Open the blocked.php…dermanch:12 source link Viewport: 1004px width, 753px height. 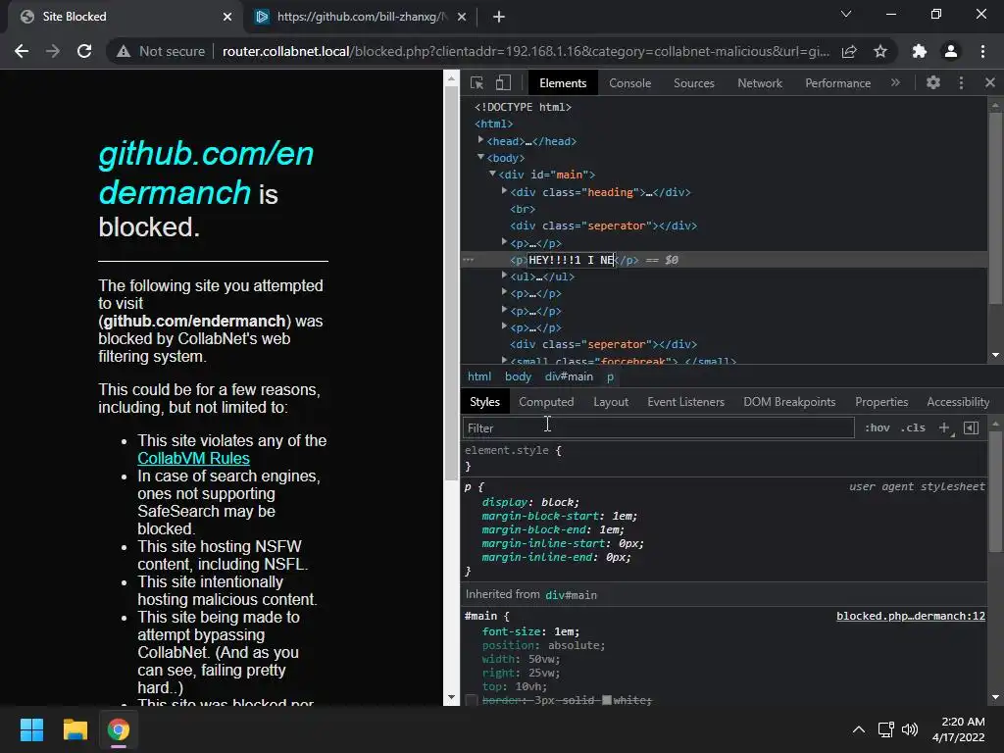[911, 616]
